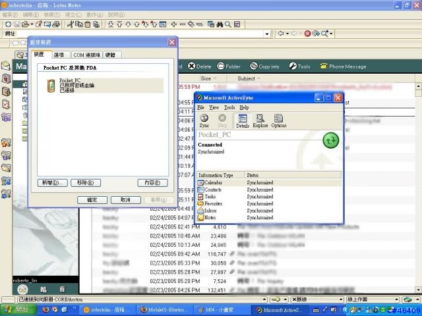Select the Inbox row in ActiveSync list
This screenshot has height=316, width=422.
(269, 211)
